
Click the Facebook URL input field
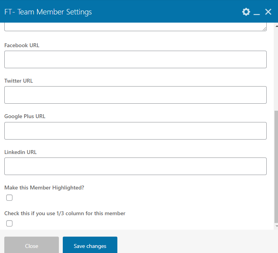pos(135,60)
